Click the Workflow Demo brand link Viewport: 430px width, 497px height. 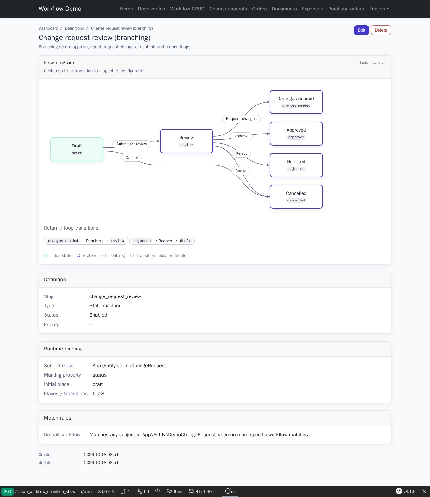tap(60, 9)
